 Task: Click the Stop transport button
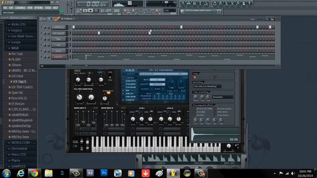click(91, 11)
